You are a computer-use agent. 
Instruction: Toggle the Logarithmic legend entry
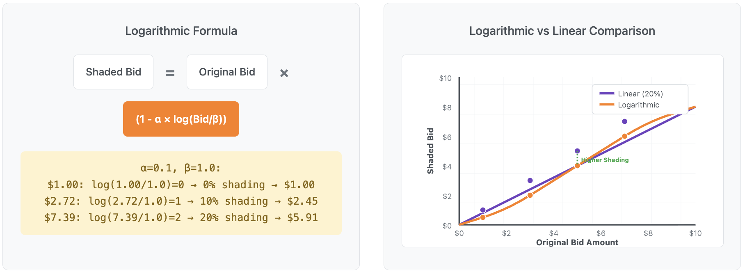[638, 105]
